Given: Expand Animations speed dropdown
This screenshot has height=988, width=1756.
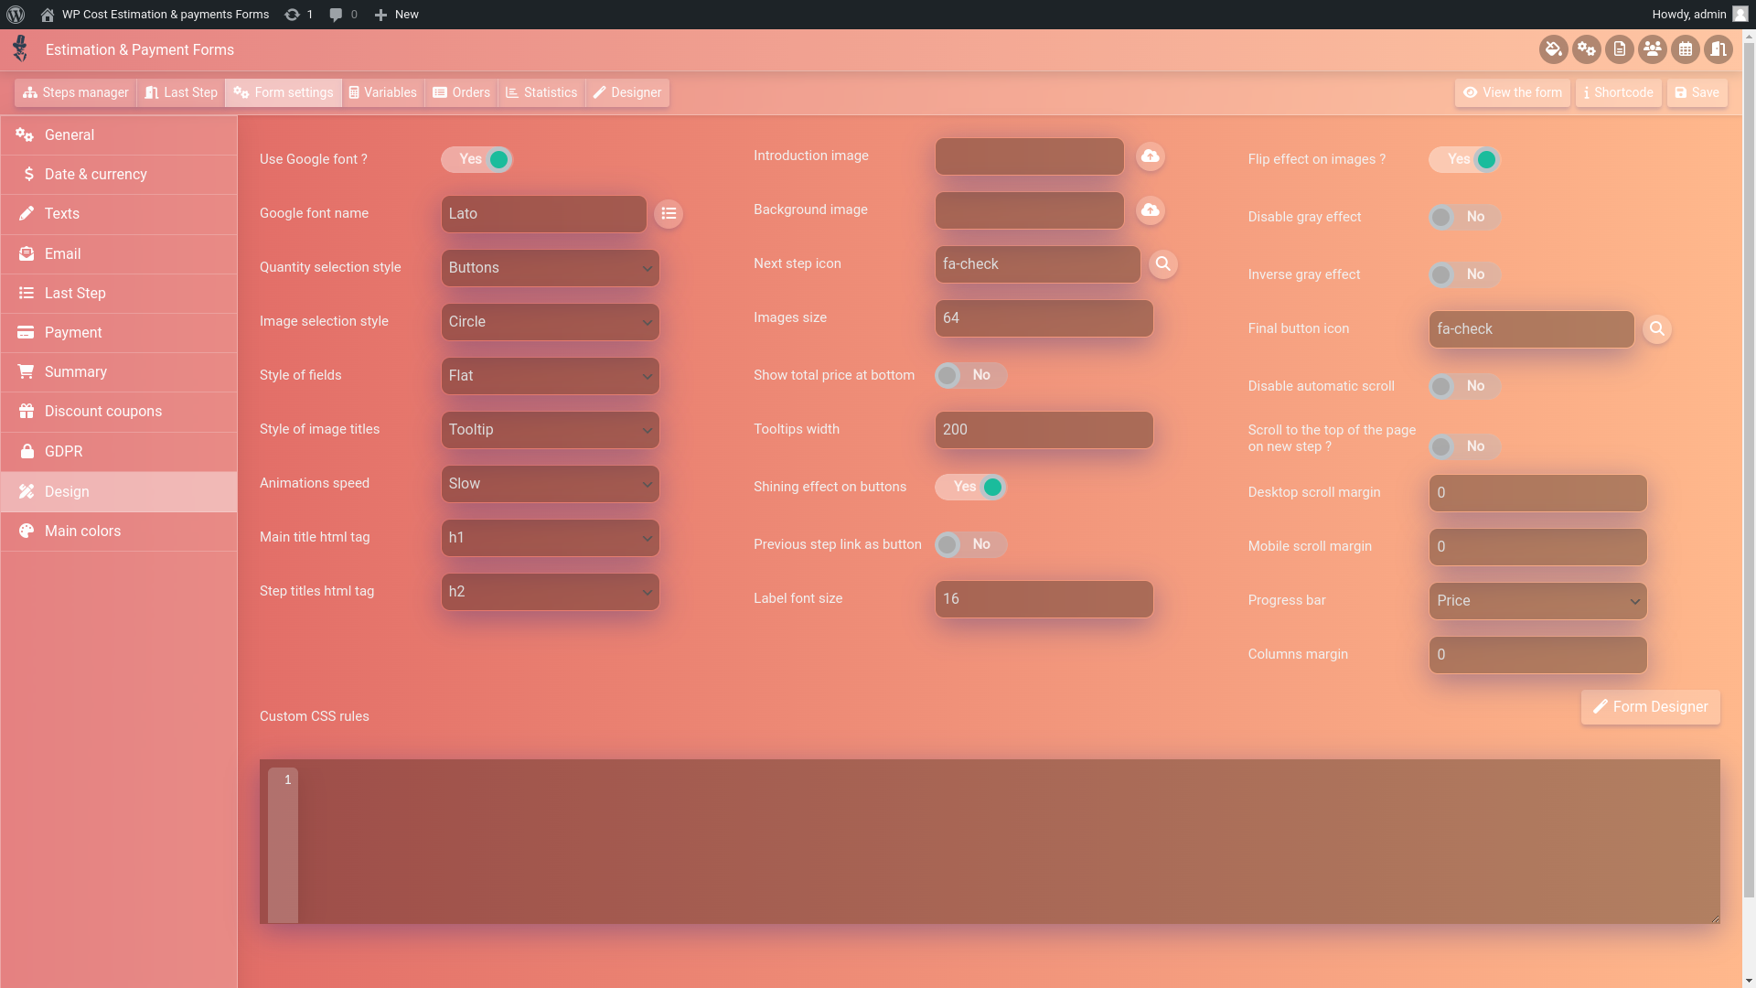Looking at the screenshot, I should click(550, 484).
